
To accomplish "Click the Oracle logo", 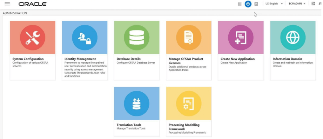I will [x=33, y=4].
